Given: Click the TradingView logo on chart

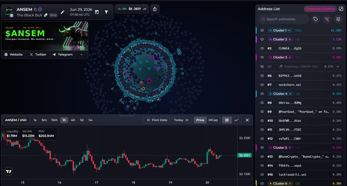Looking at the screenshot, I should (9, 171).
